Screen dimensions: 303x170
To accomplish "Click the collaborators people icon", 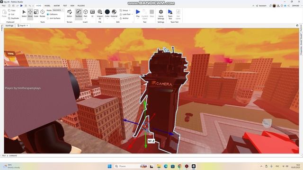I will point(278,6).
